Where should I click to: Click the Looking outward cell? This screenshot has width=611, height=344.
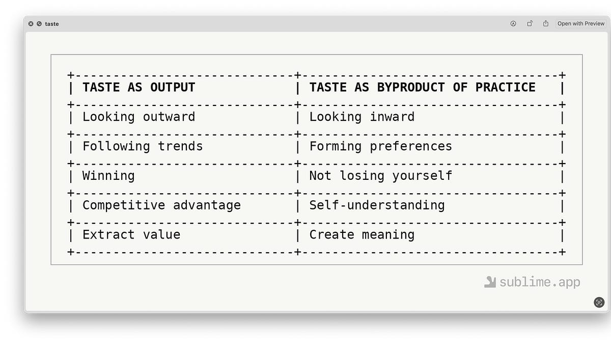pyautogui.click(x=138, y=117)
